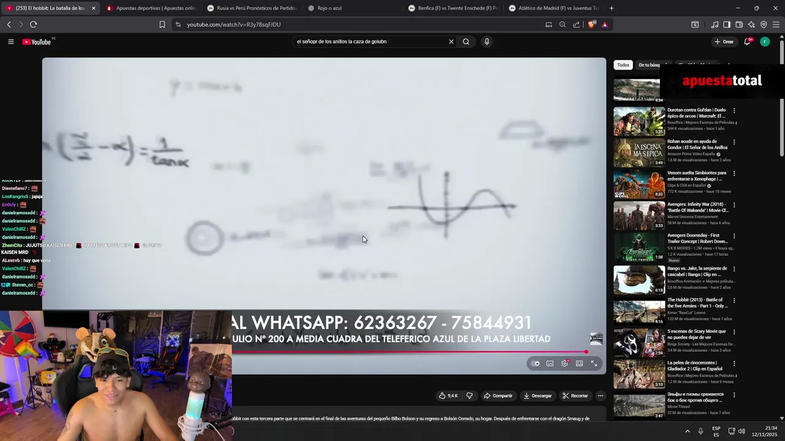The width and height of the screenshot is (785, 441).
Task: Open browser music player icon
Action: [714, 24]
